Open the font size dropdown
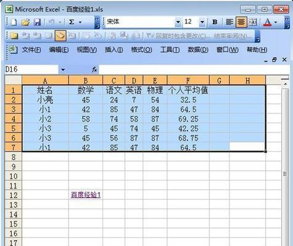This screenshot has height=246, width=293. pyautogui.click(x=202, y=22)
